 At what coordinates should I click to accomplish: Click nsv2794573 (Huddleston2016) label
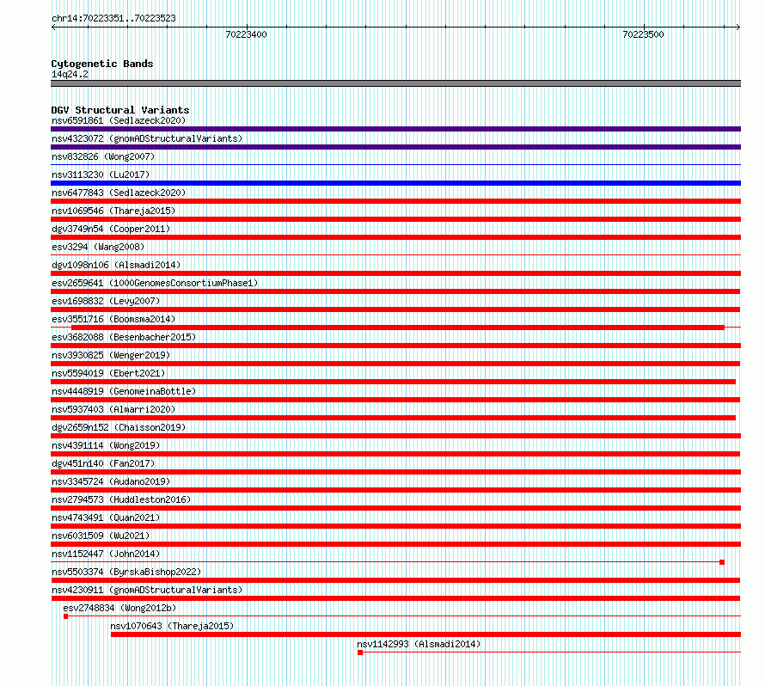coord(121,499)
